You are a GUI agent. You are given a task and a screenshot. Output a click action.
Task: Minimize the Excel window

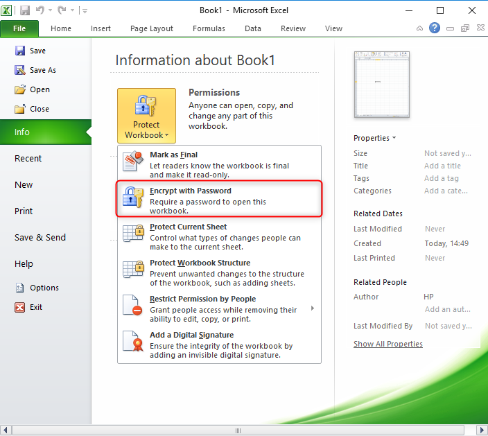pyautogui.click(x=409, y=10)
